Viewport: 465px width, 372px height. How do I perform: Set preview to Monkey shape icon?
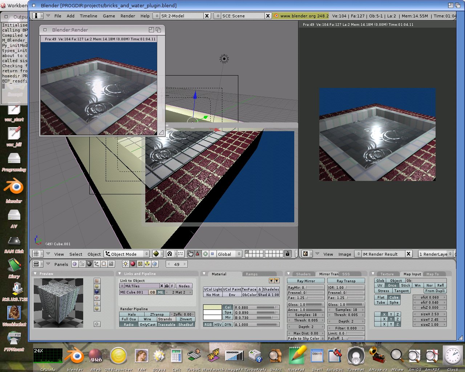tap(97, 298)
